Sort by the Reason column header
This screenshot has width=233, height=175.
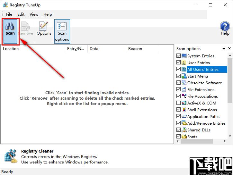coord(142,49)
